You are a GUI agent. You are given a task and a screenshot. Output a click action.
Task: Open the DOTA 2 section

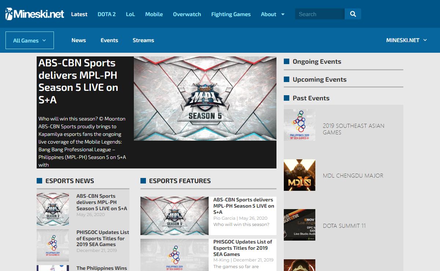tap(107, 14)
